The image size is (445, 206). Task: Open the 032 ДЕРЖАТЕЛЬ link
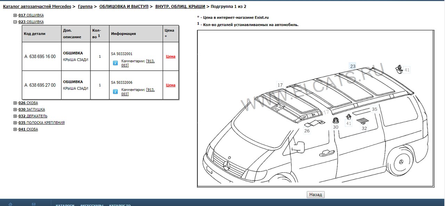[x=33, y=116]
